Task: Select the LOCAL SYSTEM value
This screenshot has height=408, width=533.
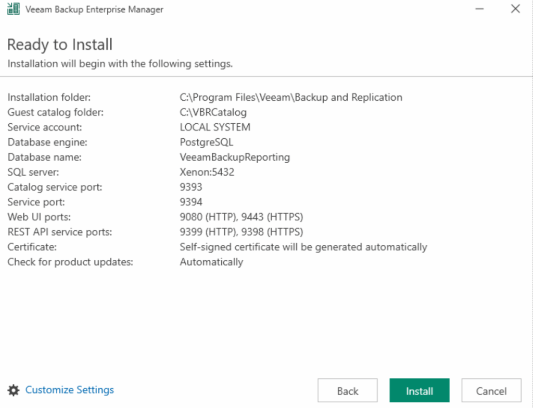Action: tap(215, 127)
